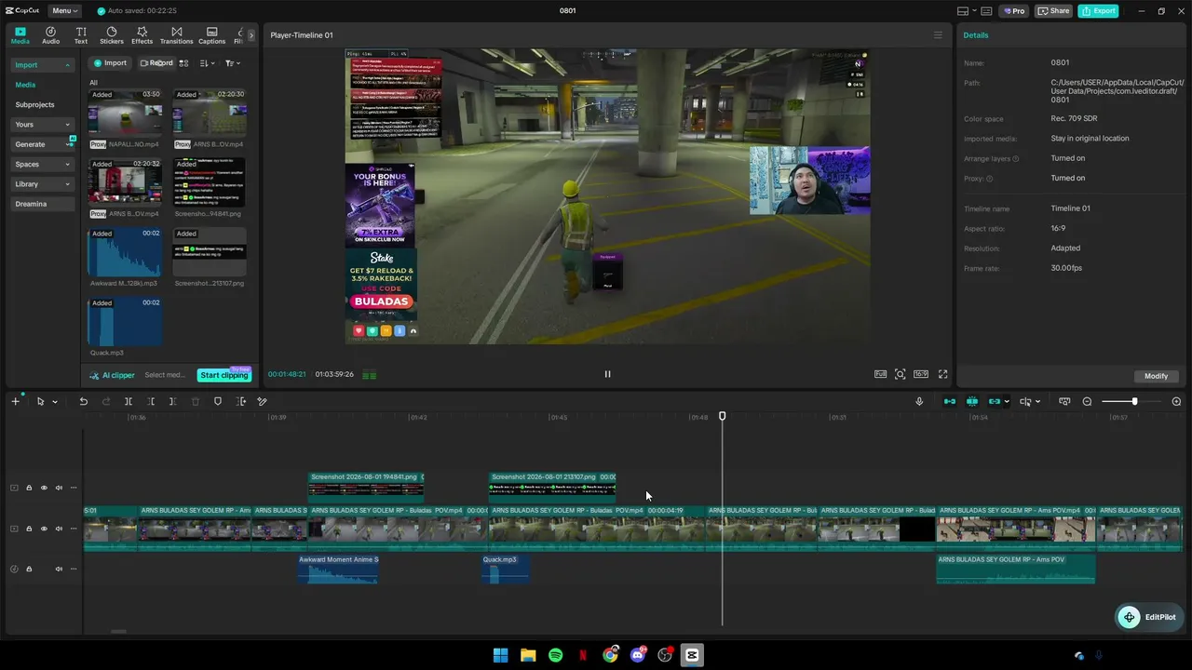Image resolution: width=1192 pixels, height=670 pixels.
Task: Split the clip at playhead
Action: [x=129, y=401]
